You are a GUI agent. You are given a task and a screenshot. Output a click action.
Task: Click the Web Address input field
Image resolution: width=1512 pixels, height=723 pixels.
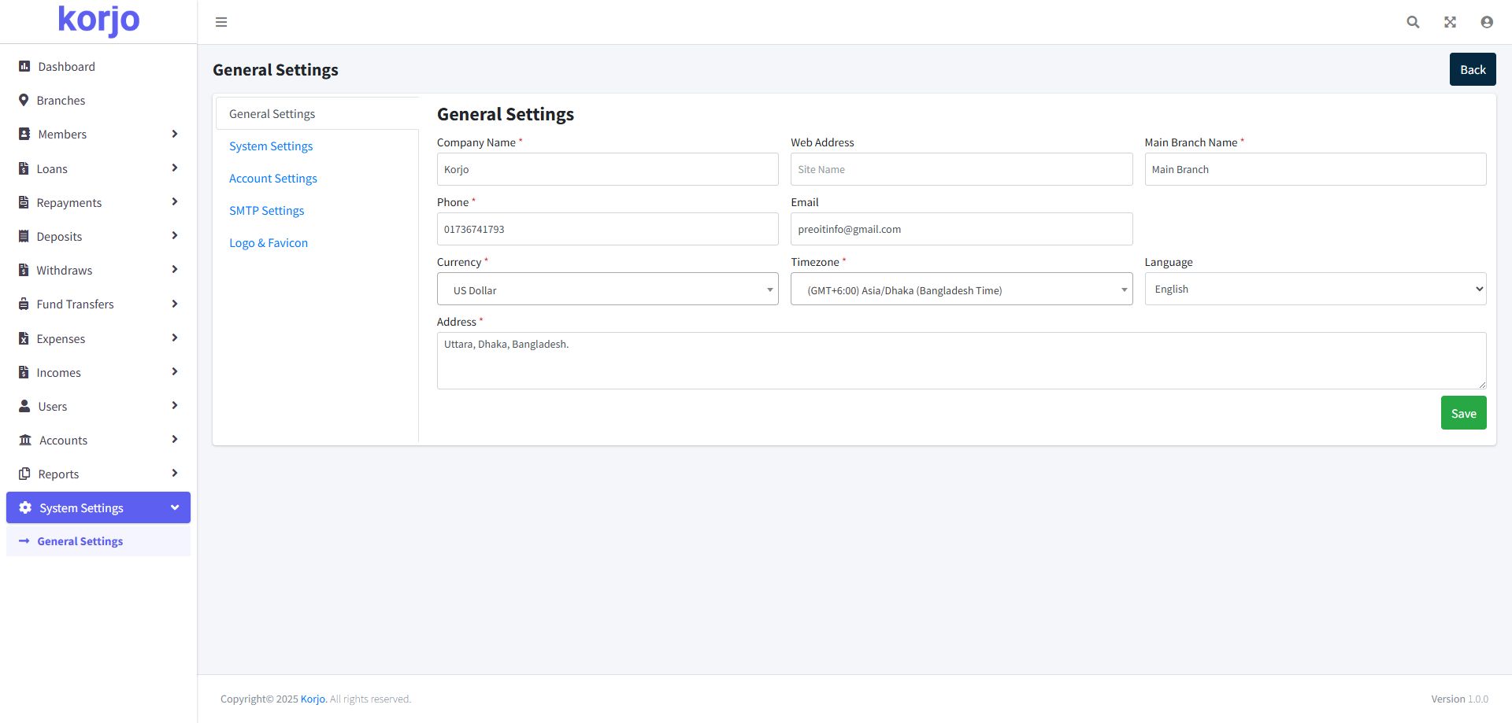pos(961,170)
